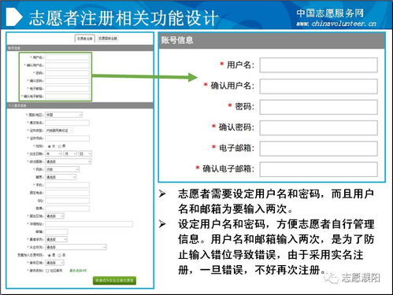
Task: Click the 固定电话 input field
Action: pyautogui.click(x=67, y=193)
